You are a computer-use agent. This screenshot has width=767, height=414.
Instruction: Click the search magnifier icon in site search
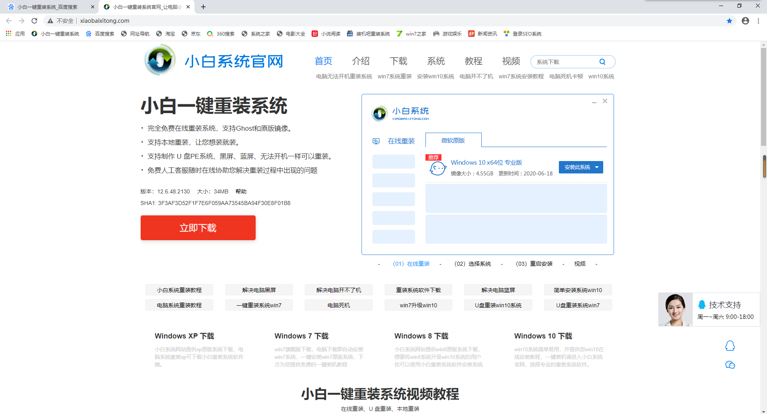coord(602,62)
